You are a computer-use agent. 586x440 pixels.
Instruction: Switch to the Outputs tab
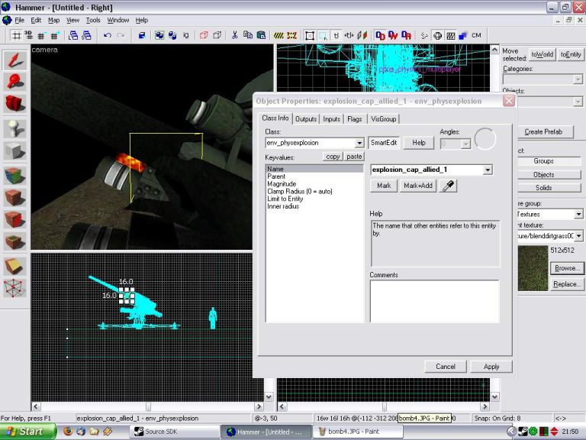306,119
